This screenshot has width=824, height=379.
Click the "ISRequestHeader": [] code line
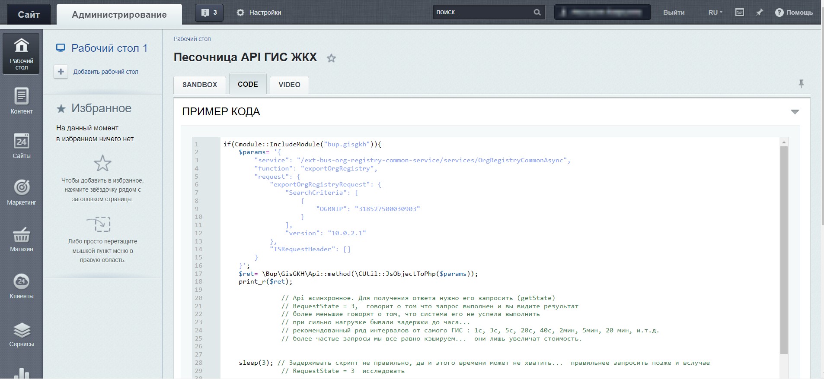(x=310, y=249)
